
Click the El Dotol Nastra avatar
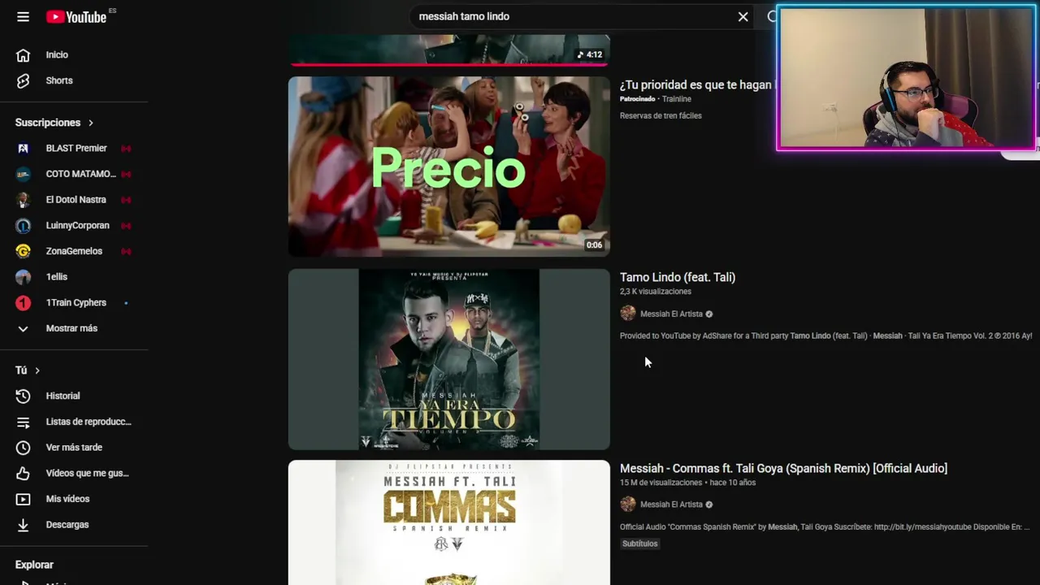[x=23, y=199]
